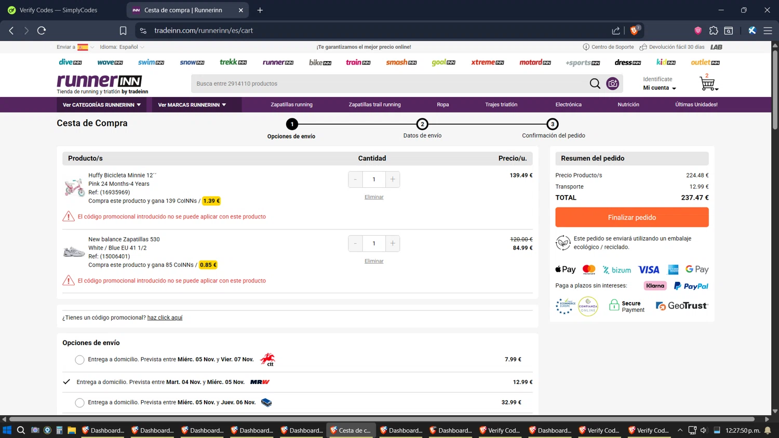Switch to Verify Codes SimplyCodes tab
779x438 pixels.
(x=60, y=10)
